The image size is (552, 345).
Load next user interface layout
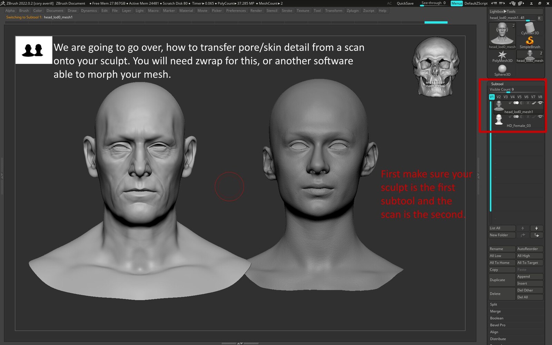[x=521, y=3]
